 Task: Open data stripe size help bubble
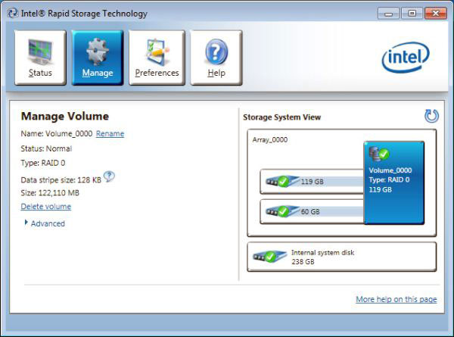pos(109,176)
